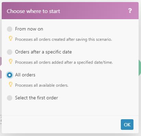Click the All orders label text

pos(25,75)
